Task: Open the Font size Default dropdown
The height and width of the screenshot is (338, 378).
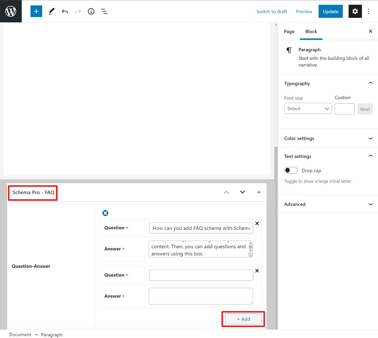Action: [x=308, y=109]
